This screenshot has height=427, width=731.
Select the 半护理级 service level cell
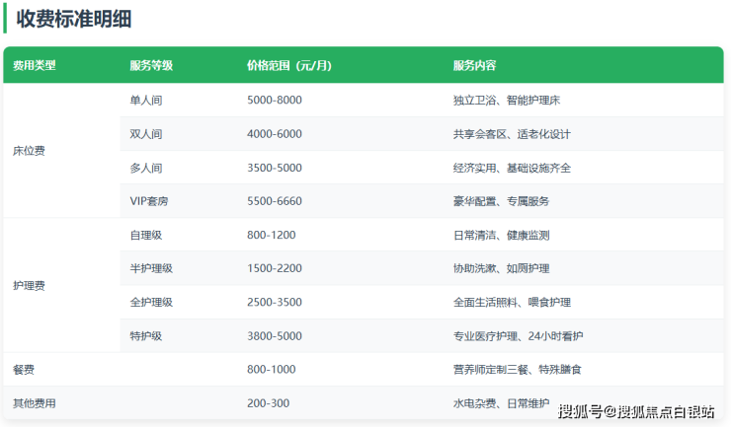(x=151, y=268)
